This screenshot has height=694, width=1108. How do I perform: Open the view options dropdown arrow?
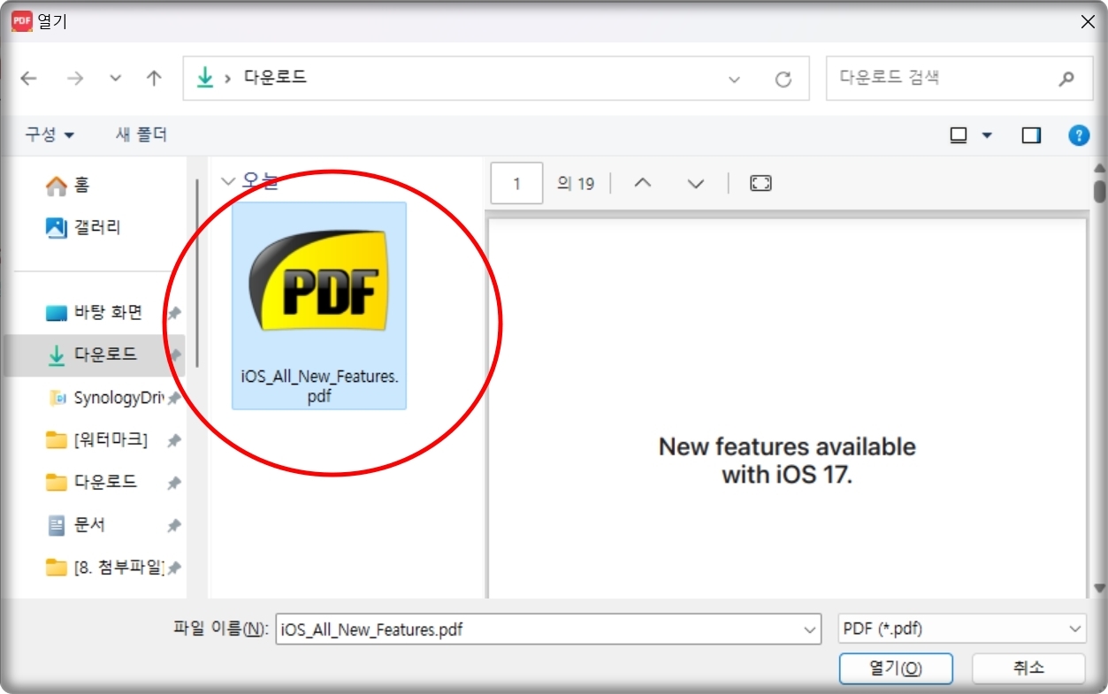tap(987, 136)
